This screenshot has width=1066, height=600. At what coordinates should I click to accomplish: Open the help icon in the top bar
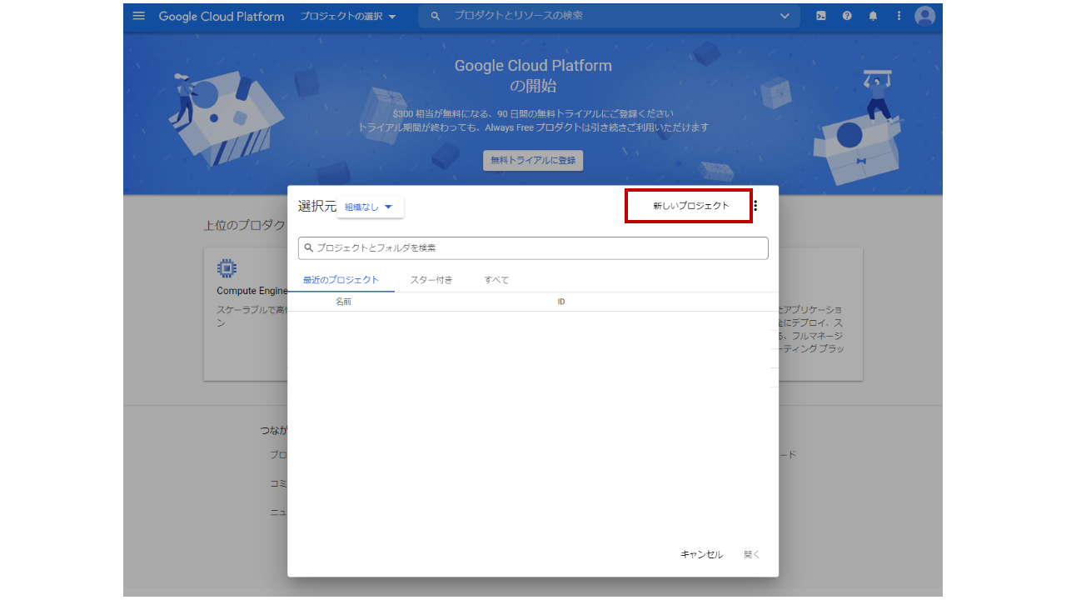click(x=847, y=16)
